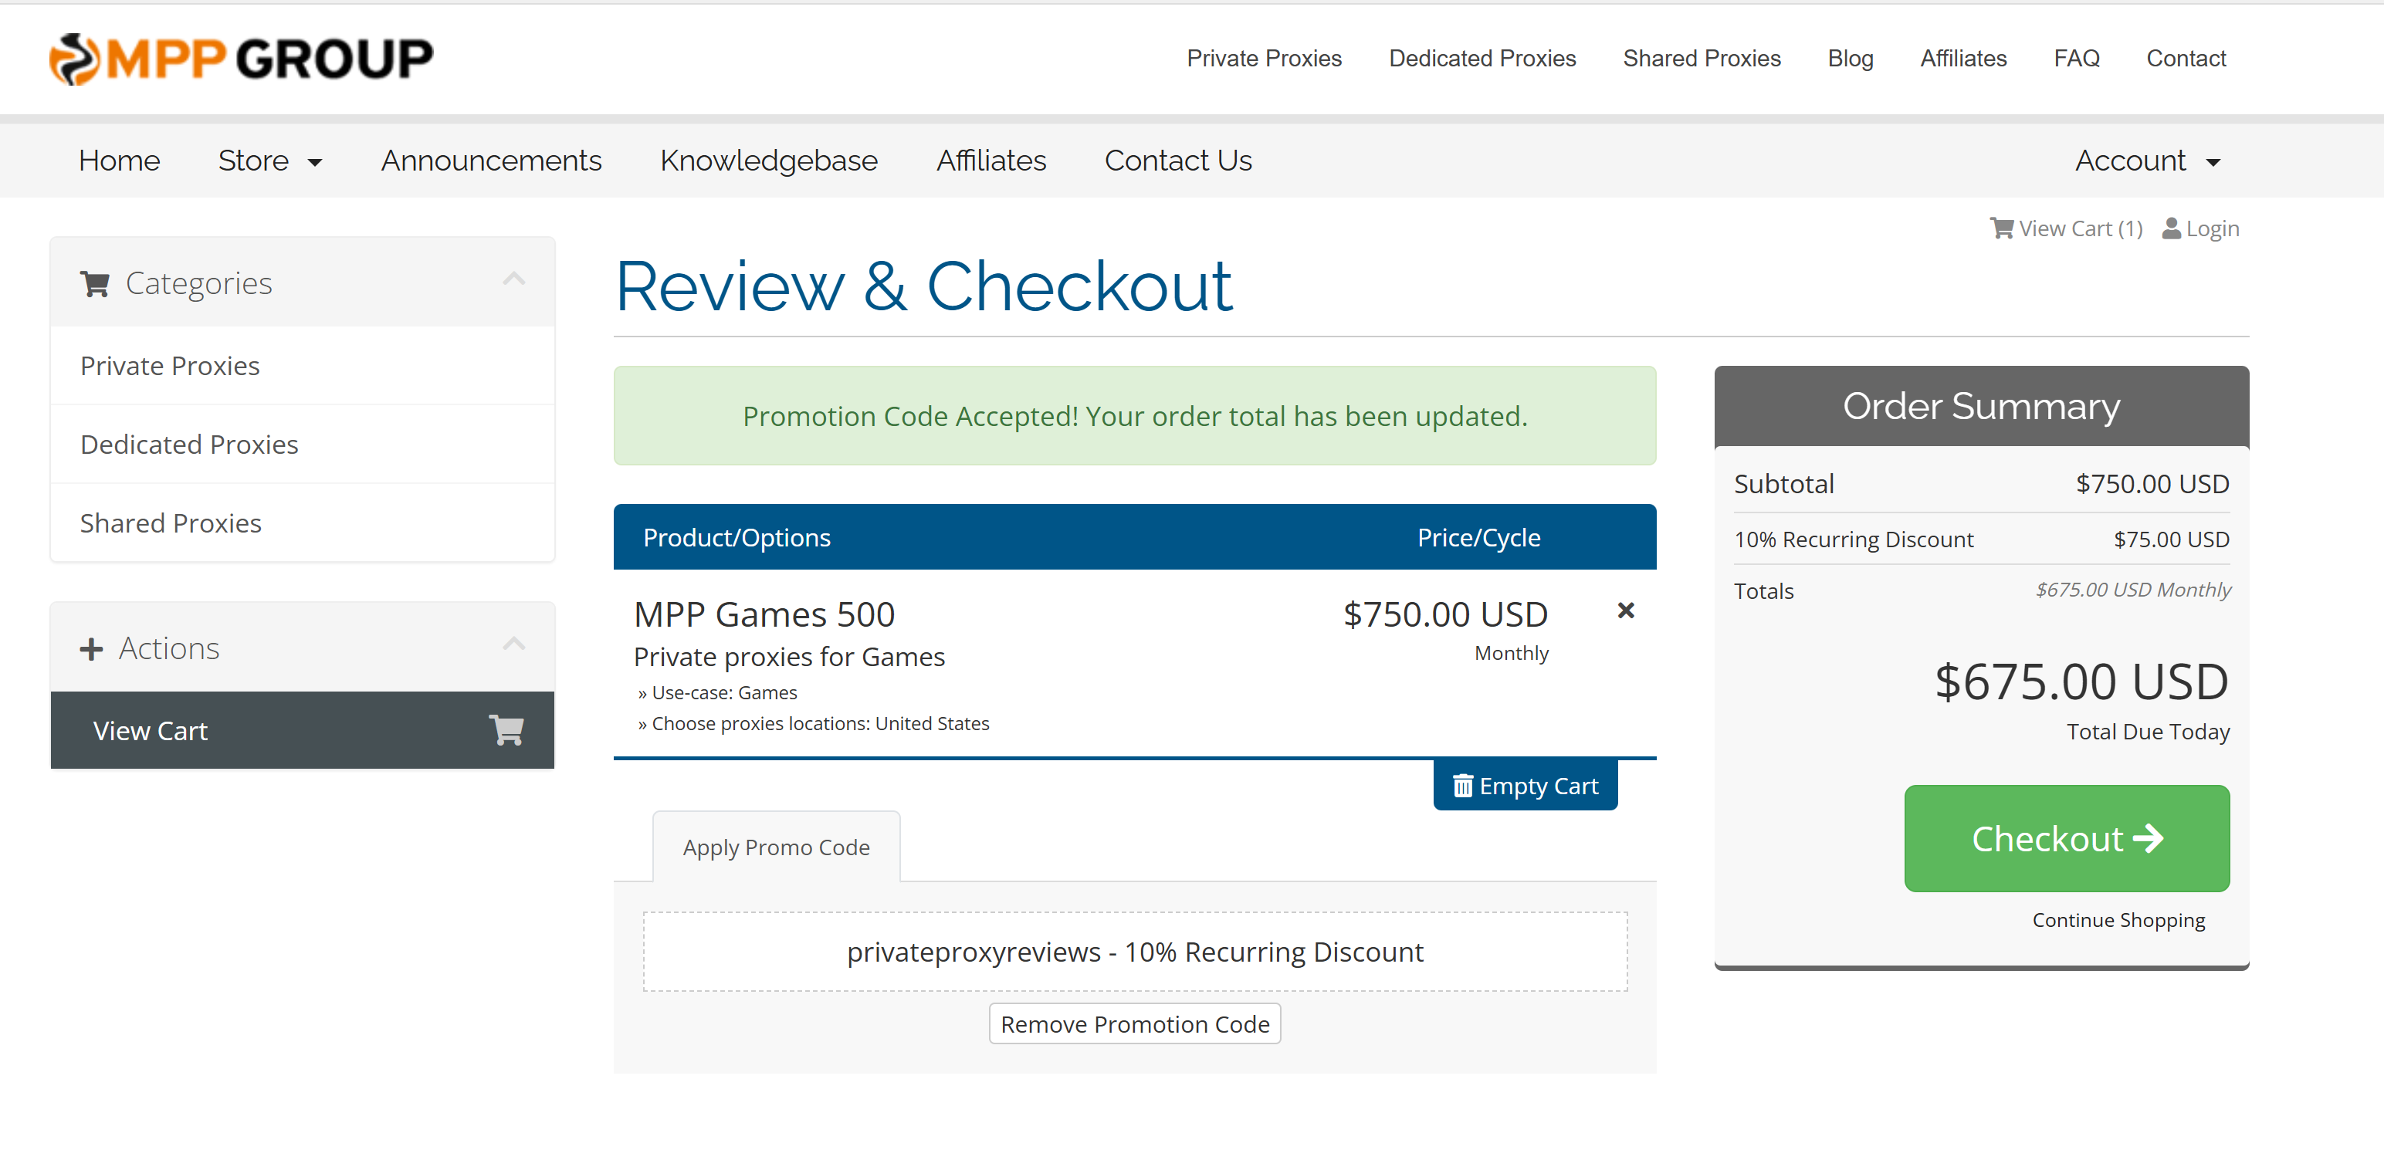The height and width of the screenshot is (1150, 2384).
Task: Click the cart icon beside View Cart (1)
Action: coord(2001,228)
